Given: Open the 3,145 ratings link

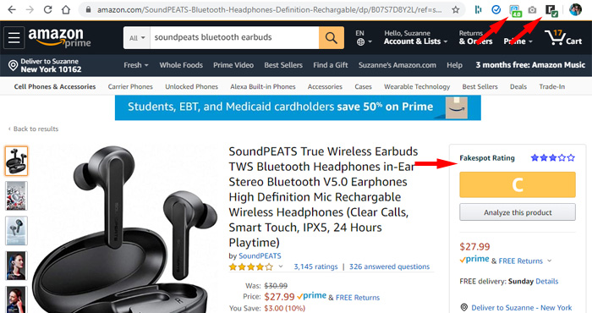Looking at the screenshot, I should pos(315,266).
